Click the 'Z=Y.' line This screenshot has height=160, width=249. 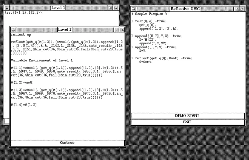143,51
